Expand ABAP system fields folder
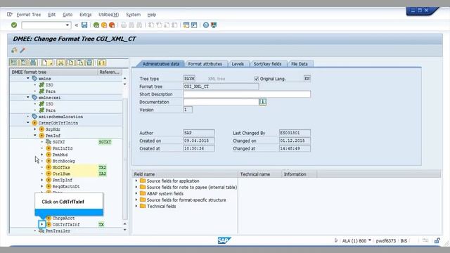 [136, 193]
